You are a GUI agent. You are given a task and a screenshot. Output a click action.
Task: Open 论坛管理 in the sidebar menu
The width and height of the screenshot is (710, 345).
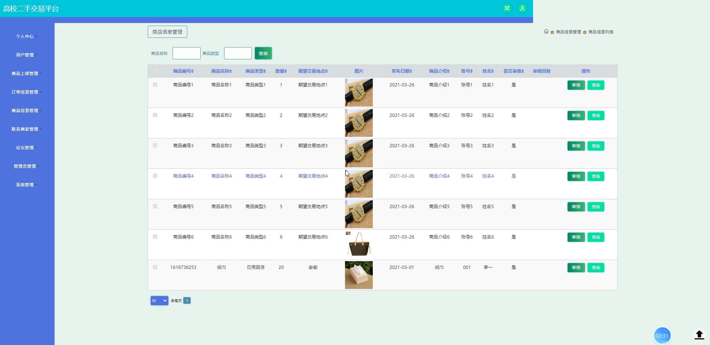coord(25,148)
